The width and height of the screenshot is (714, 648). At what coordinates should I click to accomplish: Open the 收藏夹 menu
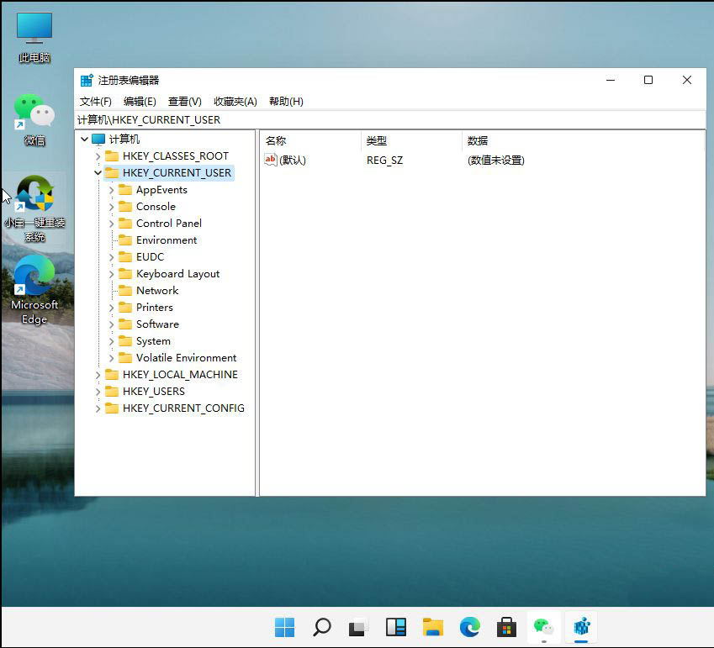click(235, 101)
